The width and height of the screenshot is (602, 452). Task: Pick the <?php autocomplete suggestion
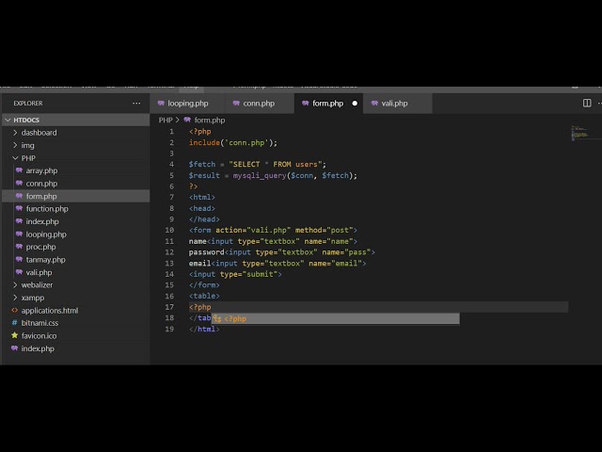point(235,318)
